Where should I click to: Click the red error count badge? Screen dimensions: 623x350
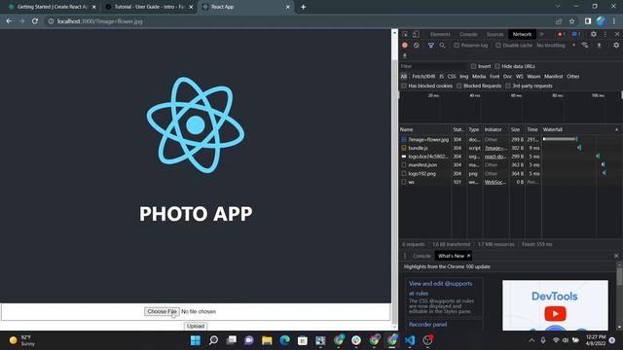click(561, 34)
